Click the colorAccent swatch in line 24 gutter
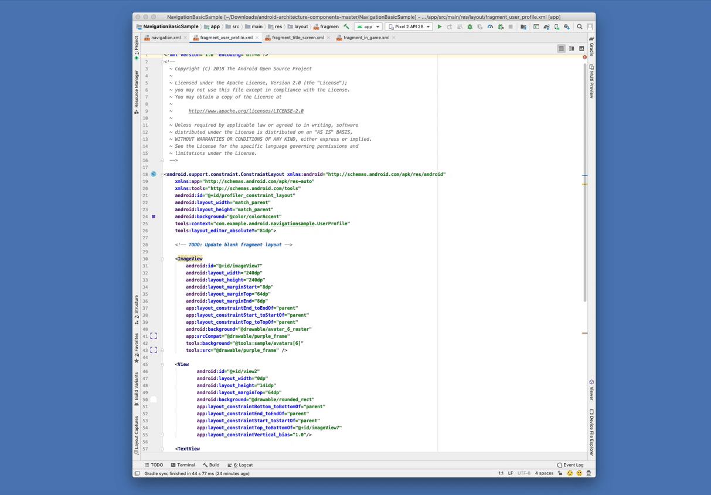Image resolution: width=711 pixels, height=495 pixels. coord(154,216)
